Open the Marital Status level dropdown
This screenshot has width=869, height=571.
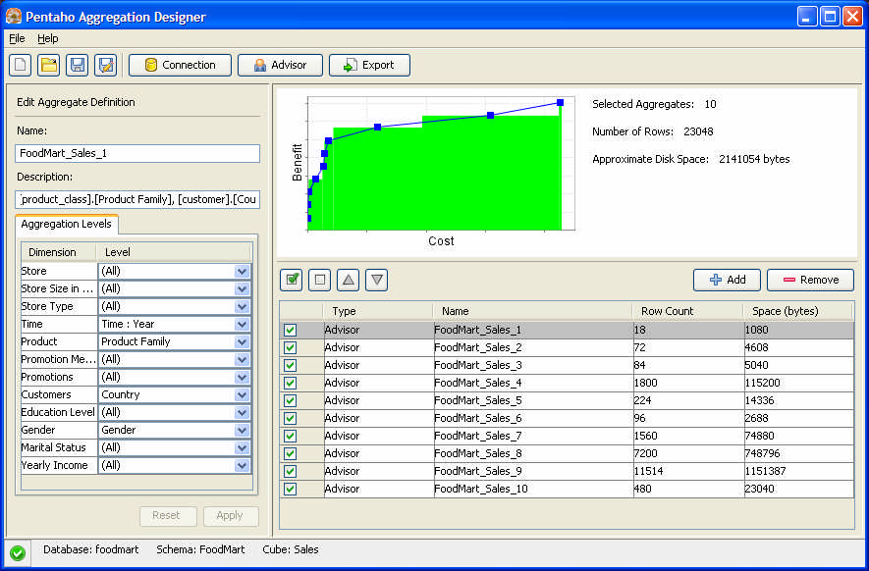click(x=242, y=447)
